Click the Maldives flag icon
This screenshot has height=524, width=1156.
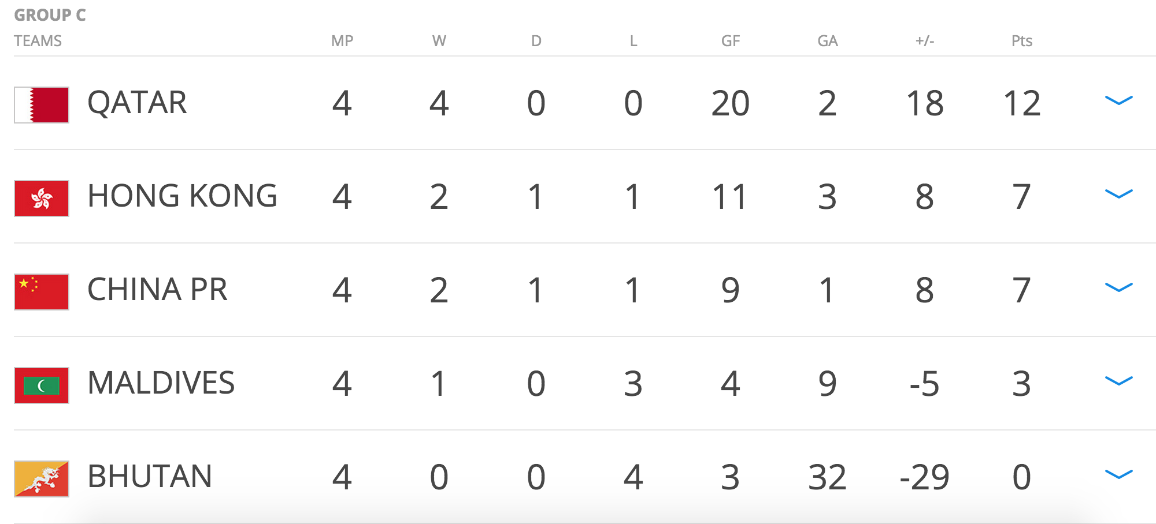pos(42,385)
